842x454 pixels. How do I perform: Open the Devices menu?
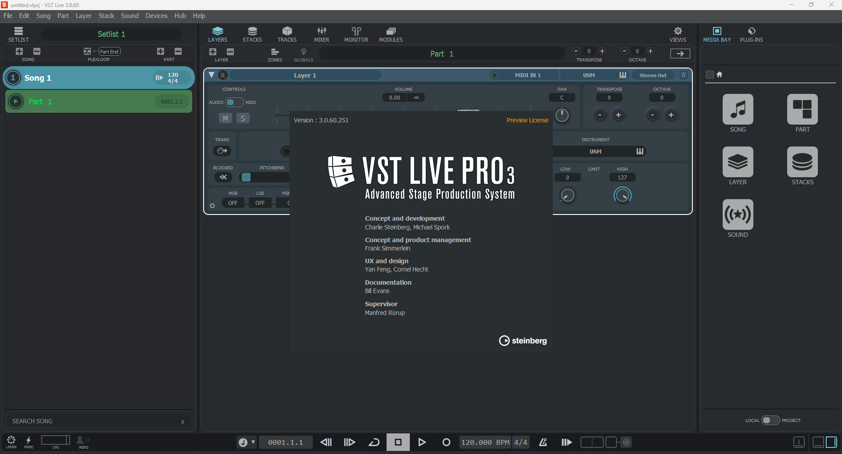(156, 16)
